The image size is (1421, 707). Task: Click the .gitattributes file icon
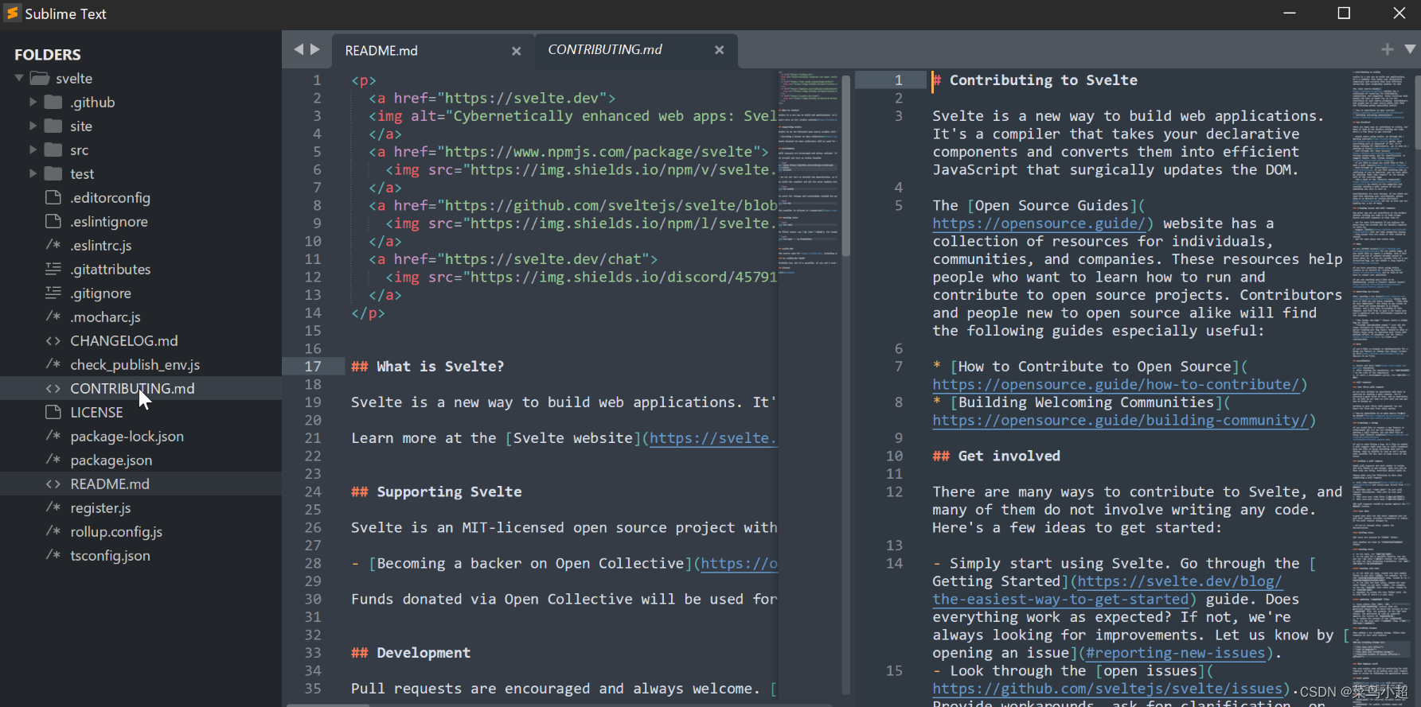pyautogui.click(x=53, y=269)
